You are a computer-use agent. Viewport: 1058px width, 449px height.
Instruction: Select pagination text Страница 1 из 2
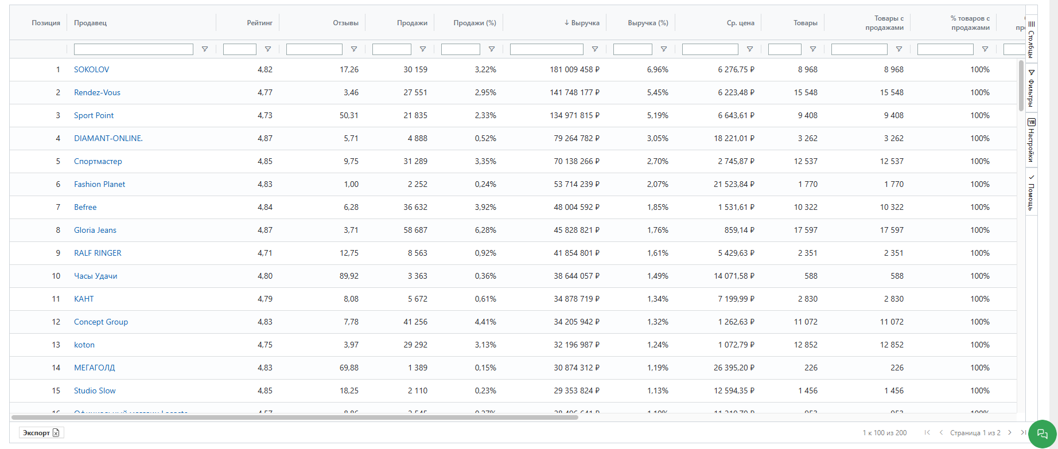(975, 433)
